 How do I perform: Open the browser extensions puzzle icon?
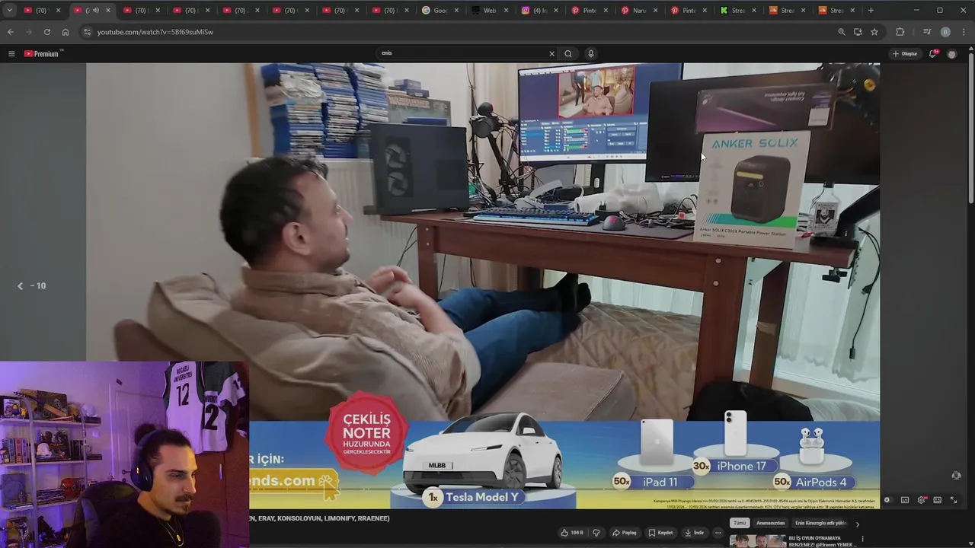tap(900, 32)
